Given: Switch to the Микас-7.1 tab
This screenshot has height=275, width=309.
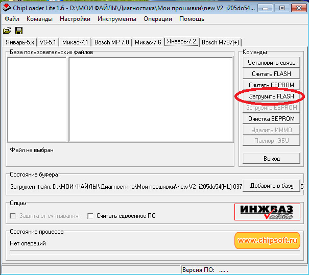Looking at the screenshot, I should (x=75, y=42).
